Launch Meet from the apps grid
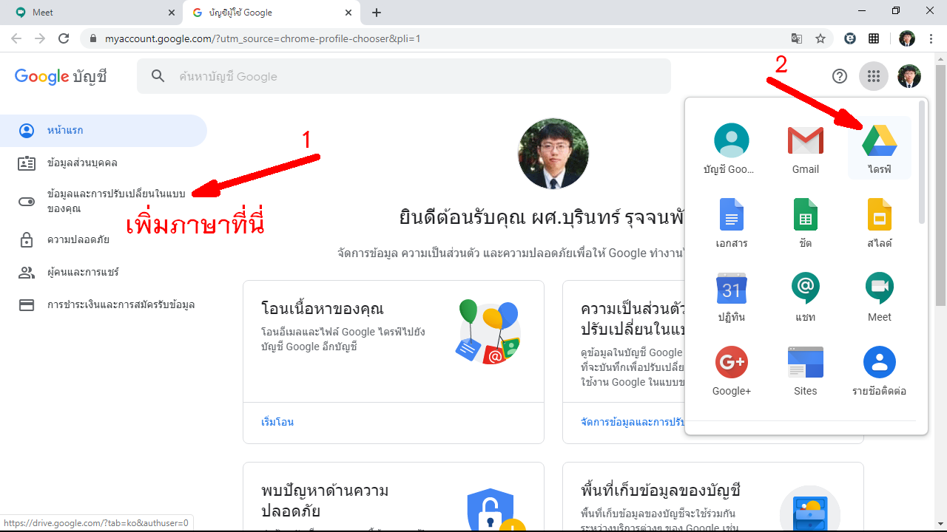Viewport: 947px width, 532px height. pyautogui.click(x=879, y=296)
